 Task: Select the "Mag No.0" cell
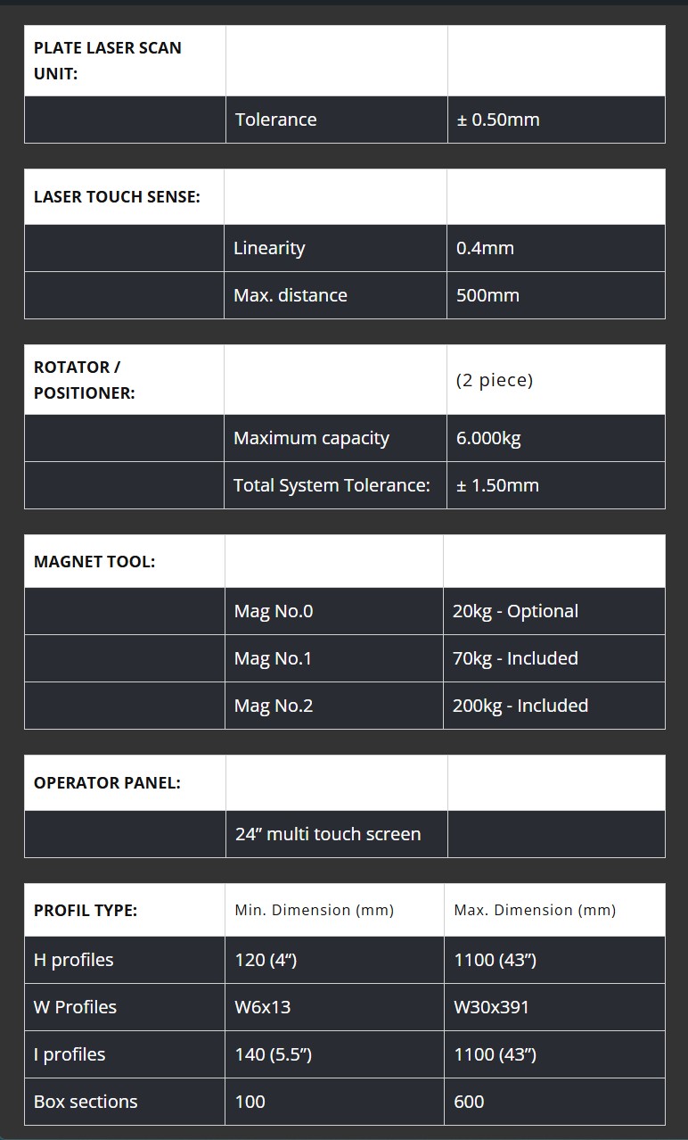[274, 611]
